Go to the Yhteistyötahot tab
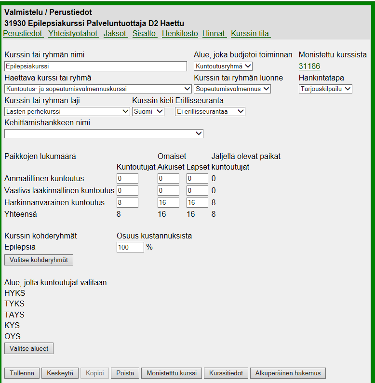Image resolution: width=375 pixels, height=383 pixels. (x=73, y=33)
